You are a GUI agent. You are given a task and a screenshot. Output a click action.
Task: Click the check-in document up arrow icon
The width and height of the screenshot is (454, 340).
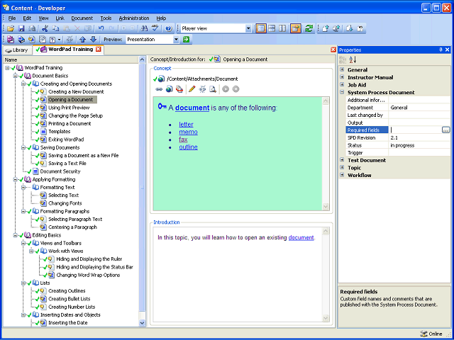[x=326, y=28]
